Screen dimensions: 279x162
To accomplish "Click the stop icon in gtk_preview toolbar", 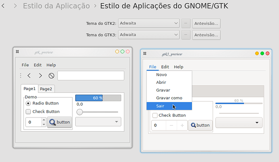I will [x=51, y=76].
